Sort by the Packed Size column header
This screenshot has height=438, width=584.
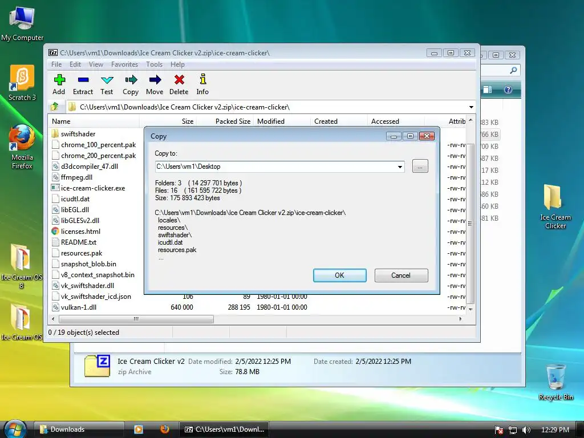pyautogui.click(x=225, y=121)
